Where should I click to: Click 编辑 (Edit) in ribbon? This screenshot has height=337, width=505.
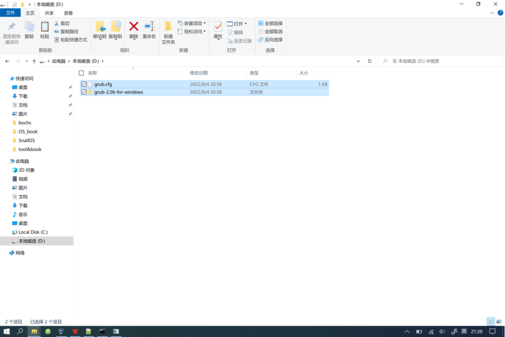235,32
